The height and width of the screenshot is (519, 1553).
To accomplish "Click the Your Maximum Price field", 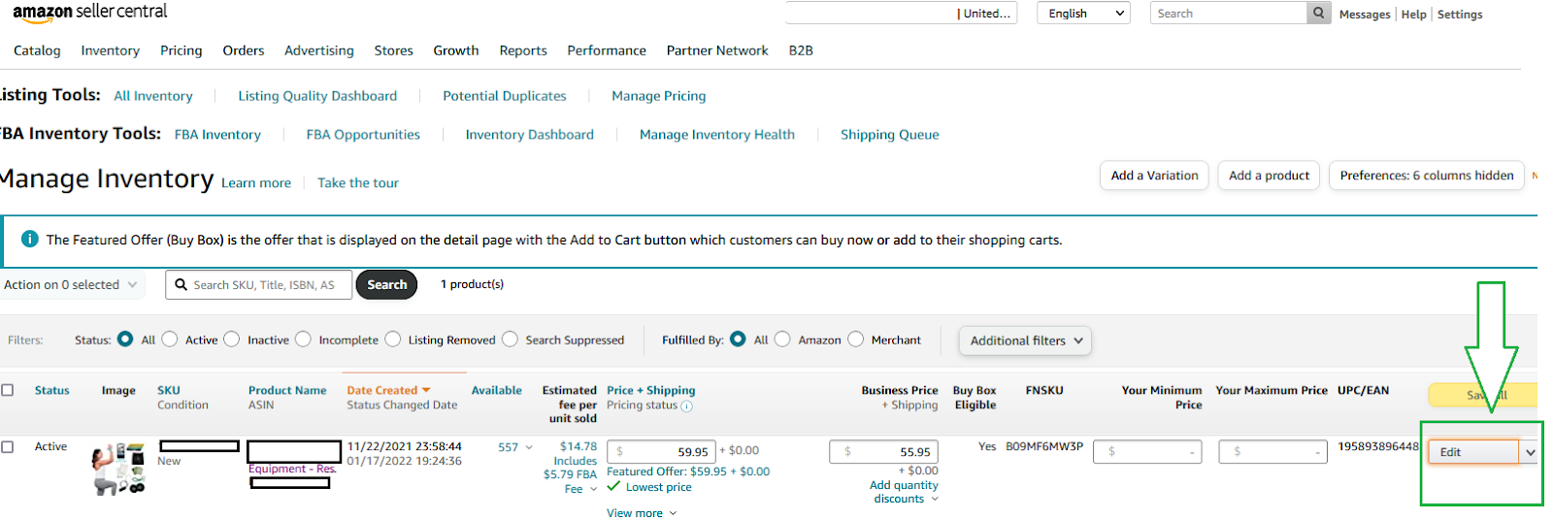I will 1272,451.
